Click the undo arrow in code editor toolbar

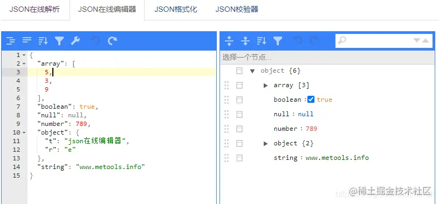[96, 41]
